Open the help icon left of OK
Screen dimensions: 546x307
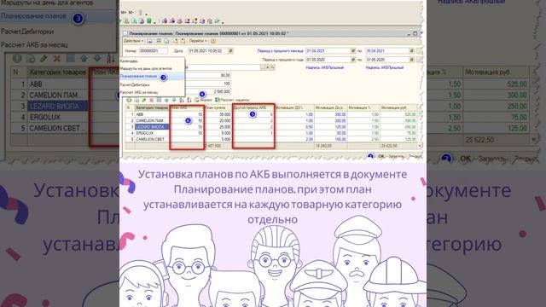pyautogui.click(x=370, y=156)
